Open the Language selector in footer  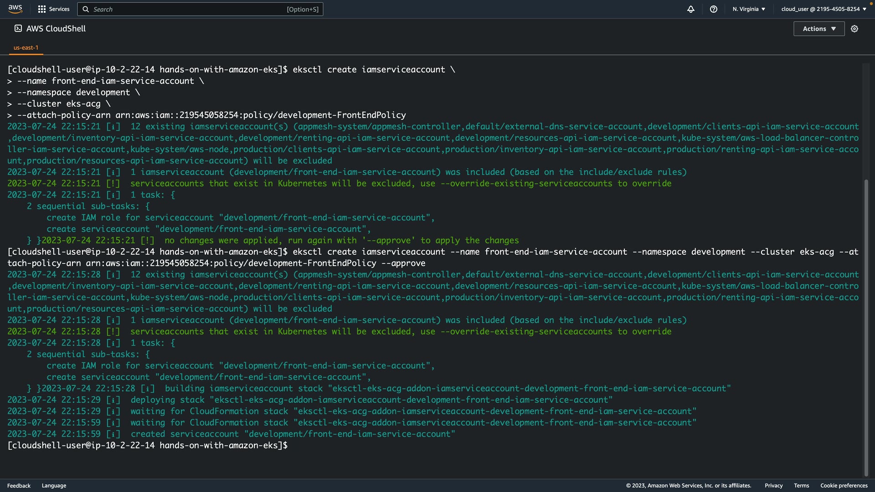pyautogui.click(x=54, y=486)
